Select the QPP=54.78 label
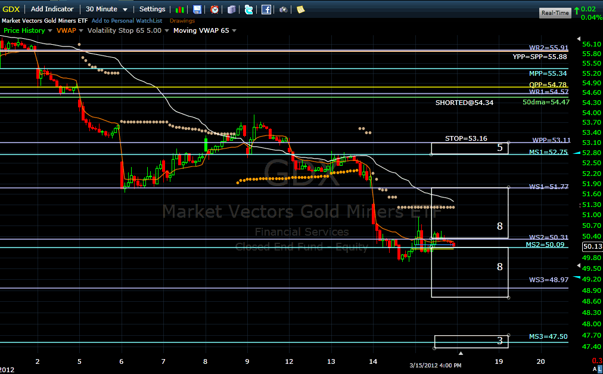The width and height of the screenshot is (603, 374). (x=548, y=85)
